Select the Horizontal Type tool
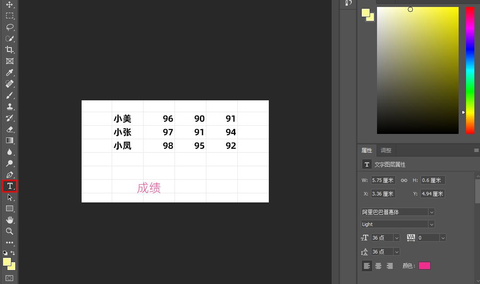The image size is (480, 284). [10, 186]
